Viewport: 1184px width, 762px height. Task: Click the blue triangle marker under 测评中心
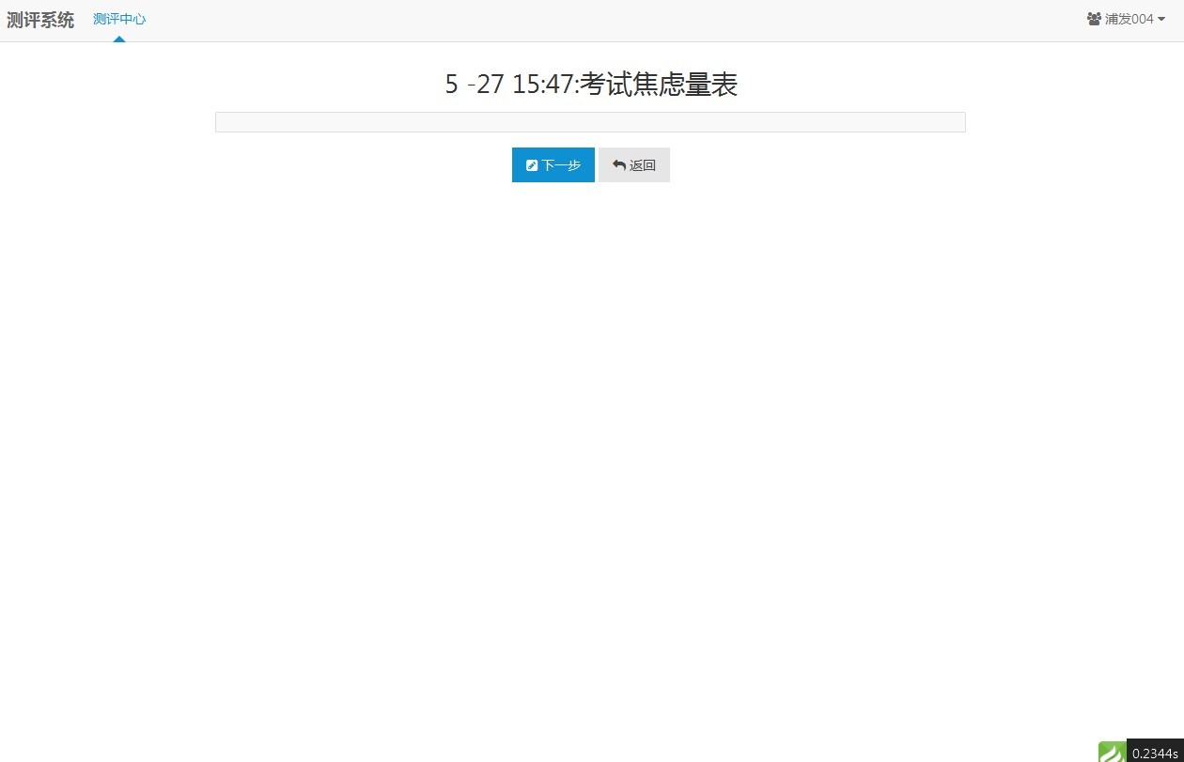point(119,39)
